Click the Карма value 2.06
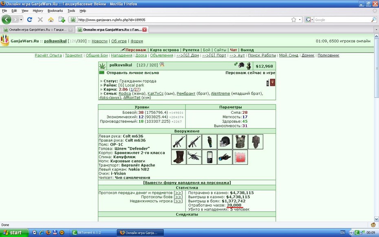 [x=123, y=89]
